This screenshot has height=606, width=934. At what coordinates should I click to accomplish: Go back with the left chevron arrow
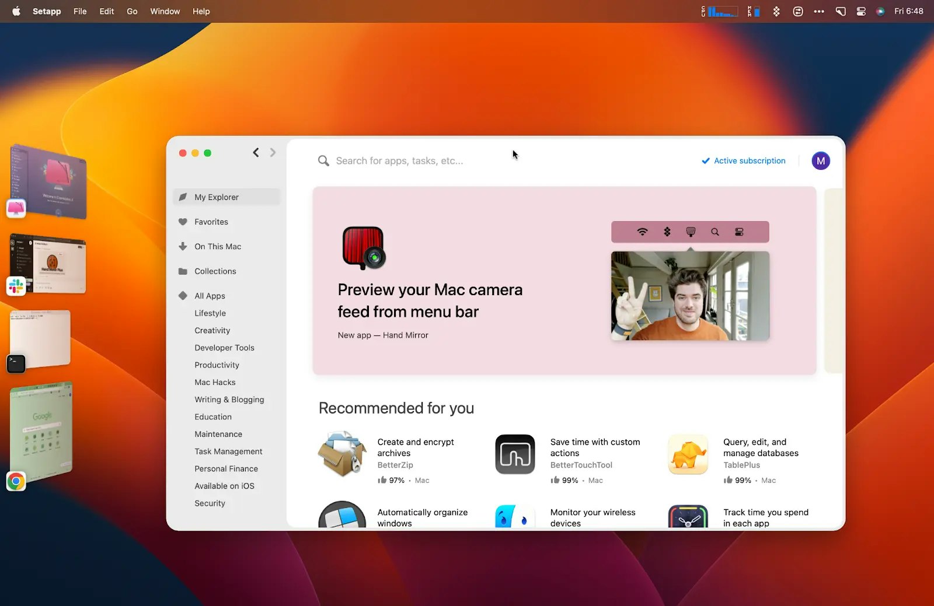click(x=256, y=153)
